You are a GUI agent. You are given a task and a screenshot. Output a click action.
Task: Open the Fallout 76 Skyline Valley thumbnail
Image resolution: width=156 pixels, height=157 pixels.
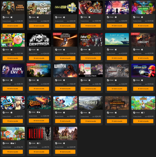(x=91, y=40)
